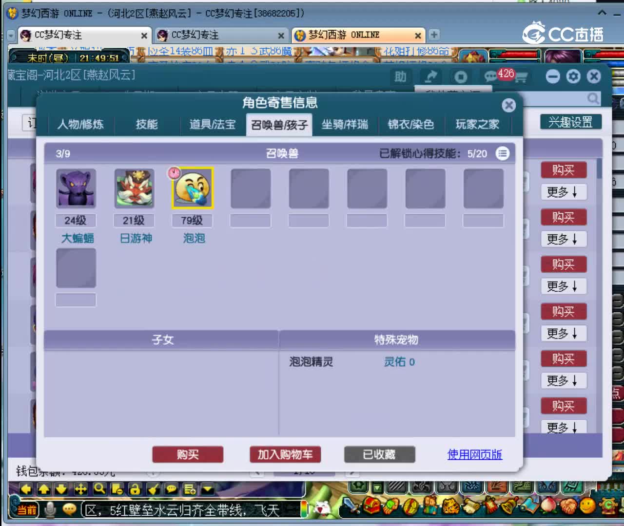The width and height of the screenshot is (624, 526).
Task: Open the 召唤兽/孩子 tab
Action: click(279, 125)
